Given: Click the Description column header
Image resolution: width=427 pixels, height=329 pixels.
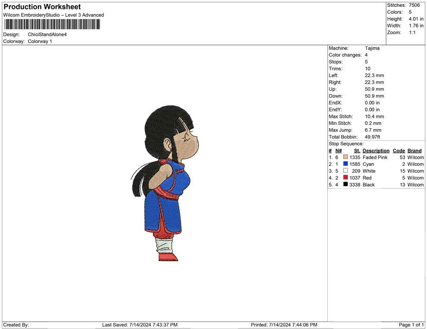Looking at the screenshot, I should [x=376, y=151].
